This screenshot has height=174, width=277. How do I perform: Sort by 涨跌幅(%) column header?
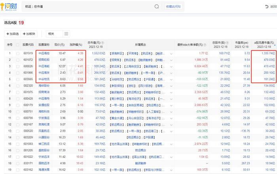[76, 45]
